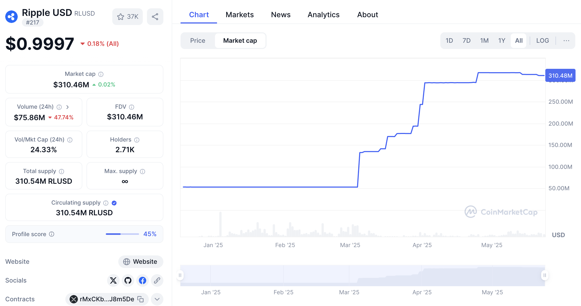The width and height of the screenshot is (581, 306).
Task: Click the $310.46M market cap value
Action: (71, 85)
